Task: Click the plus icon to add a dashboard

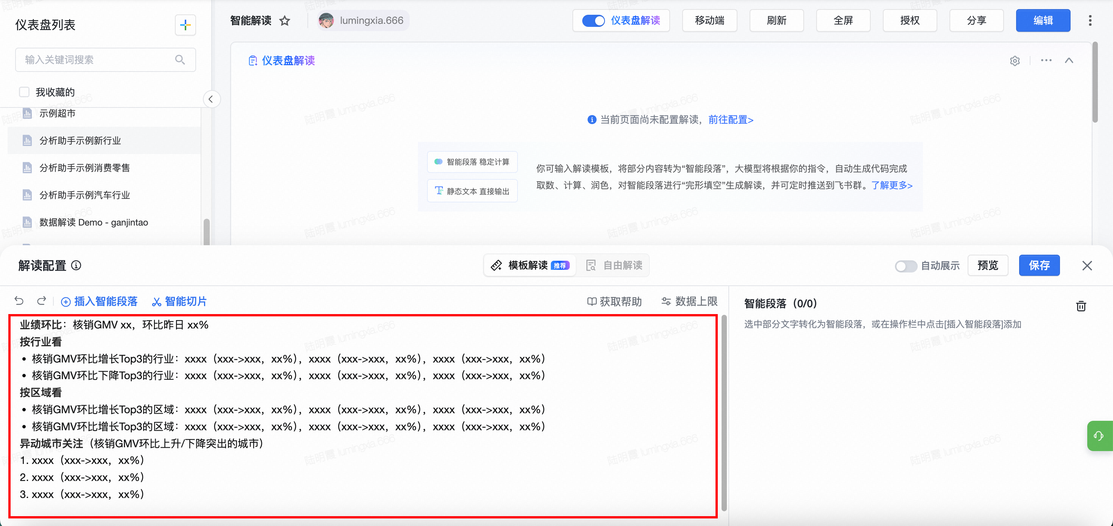Action: pos(185,25)
